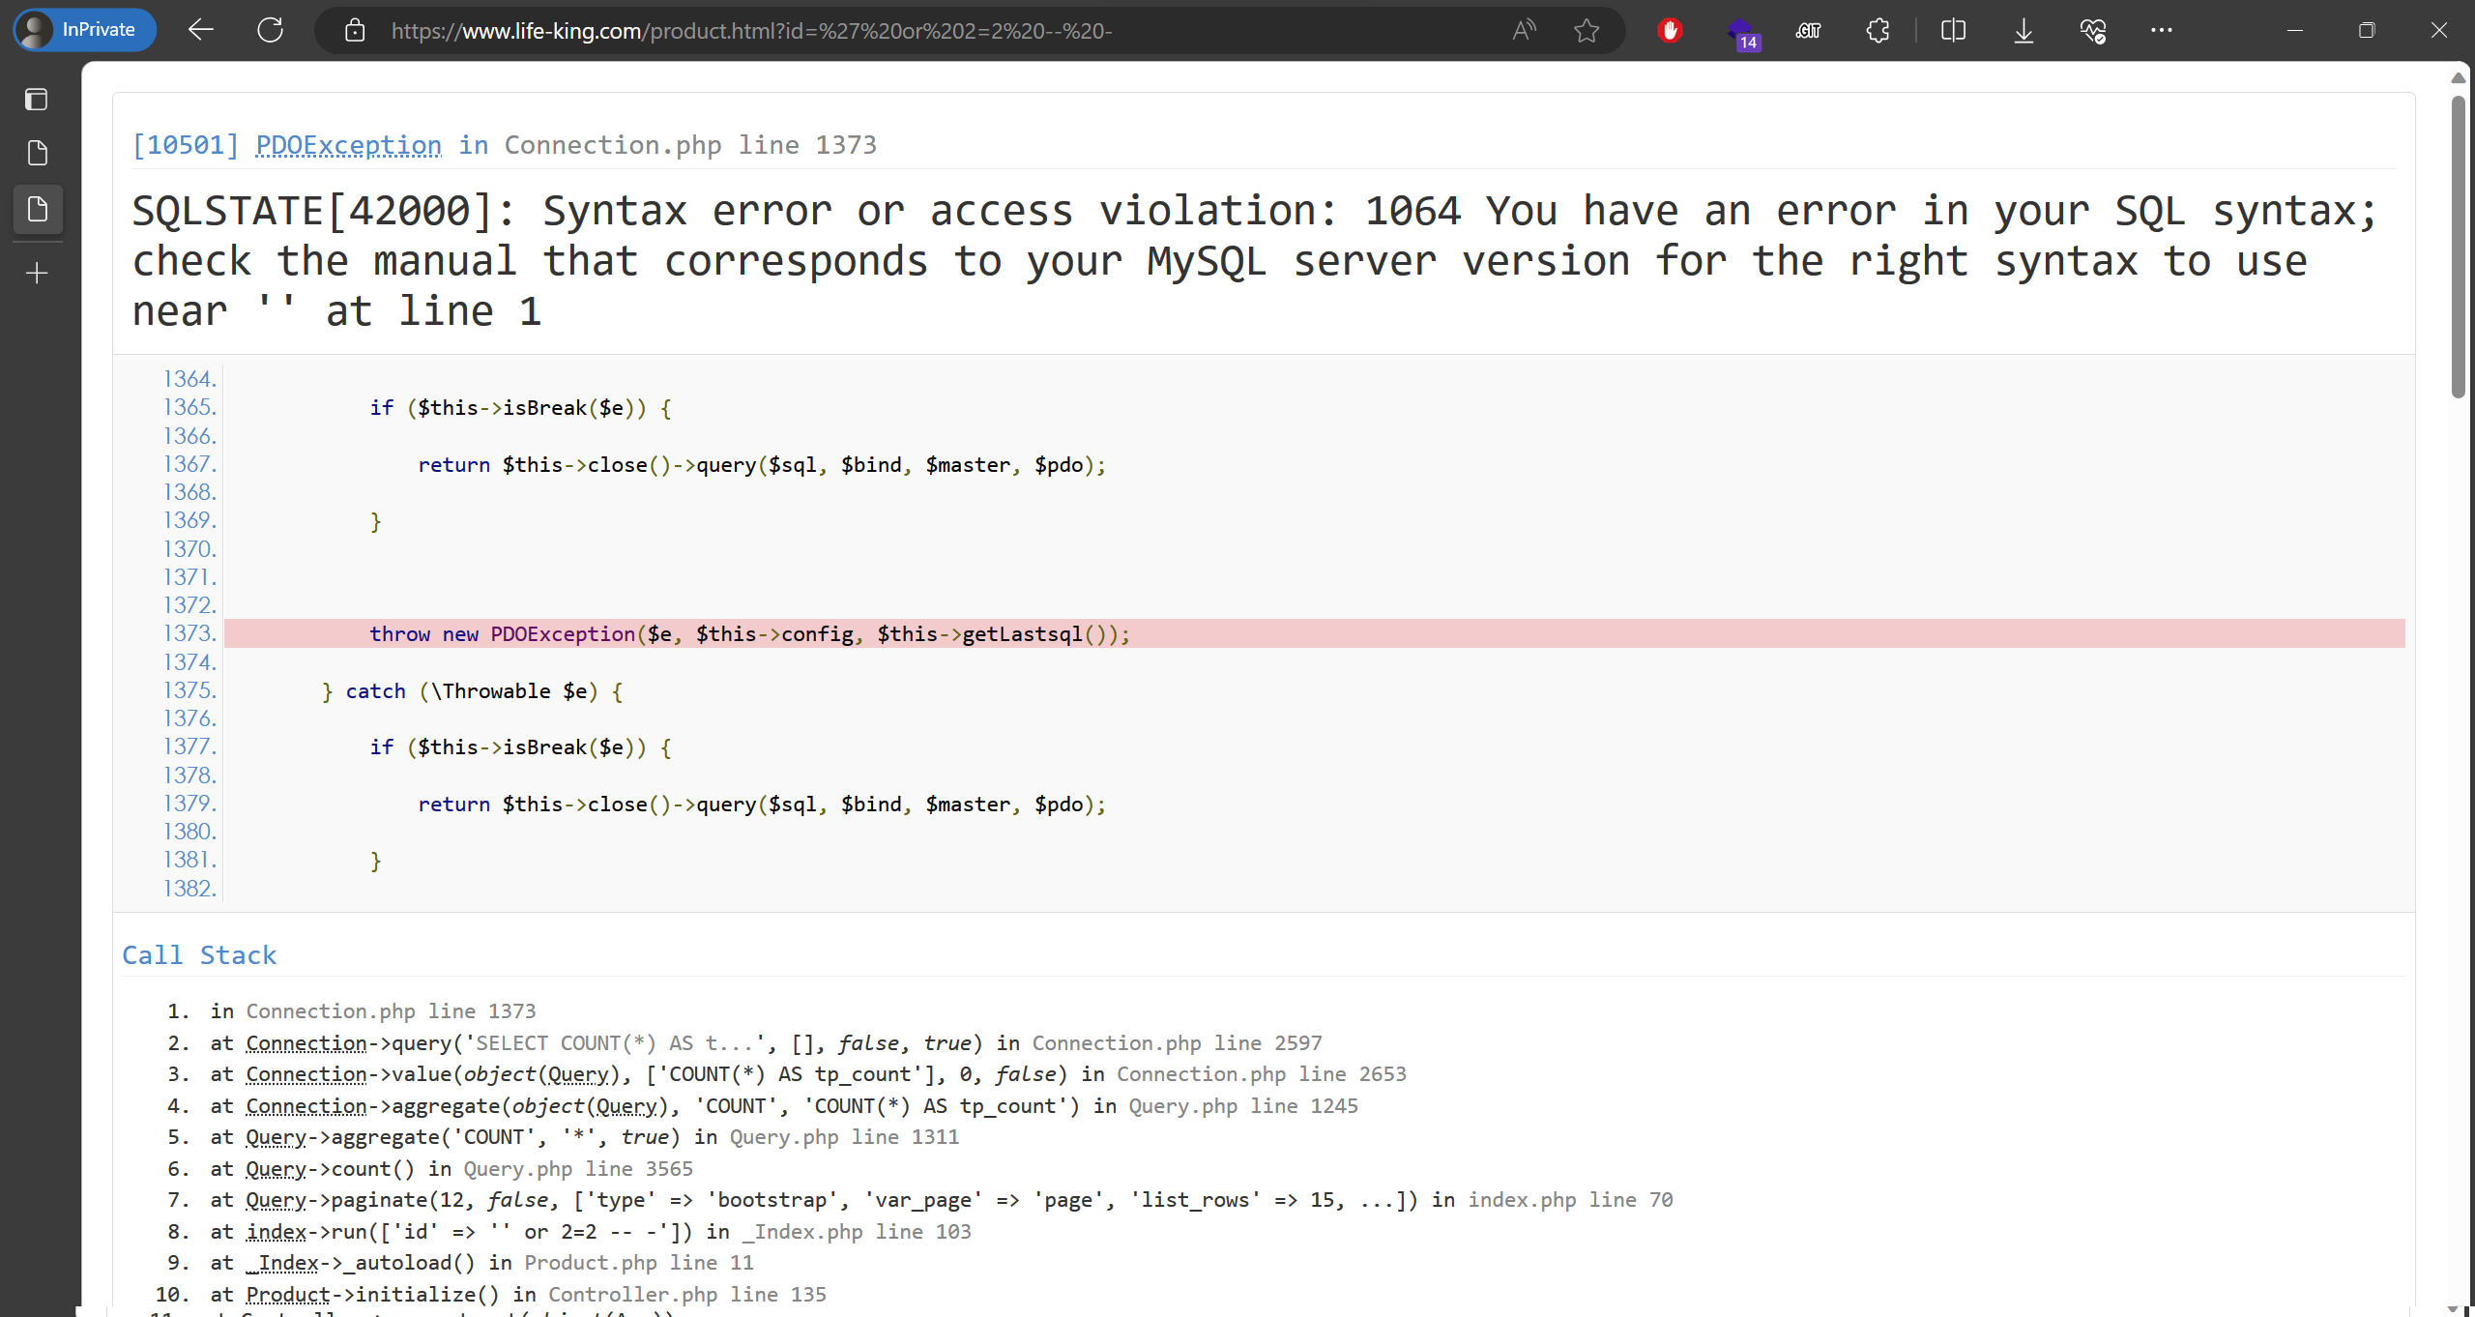Open a new tab with plus icon
This screenshot has width=2475, height=1317.
(x=37, y=274)
